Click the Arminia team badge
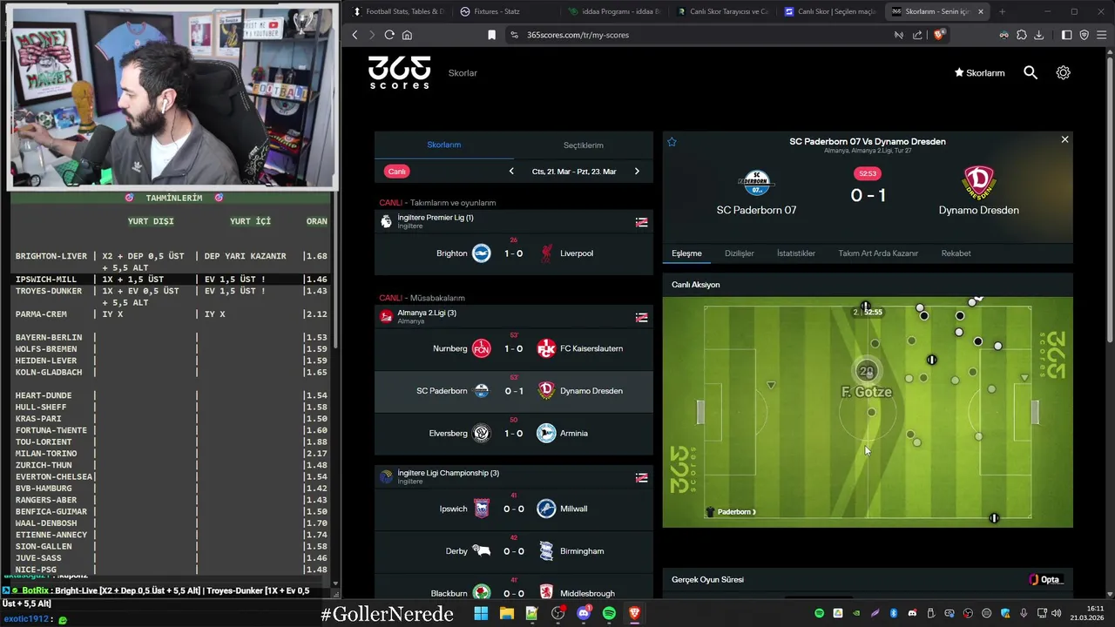The image size is (1115, 627). 546,433
